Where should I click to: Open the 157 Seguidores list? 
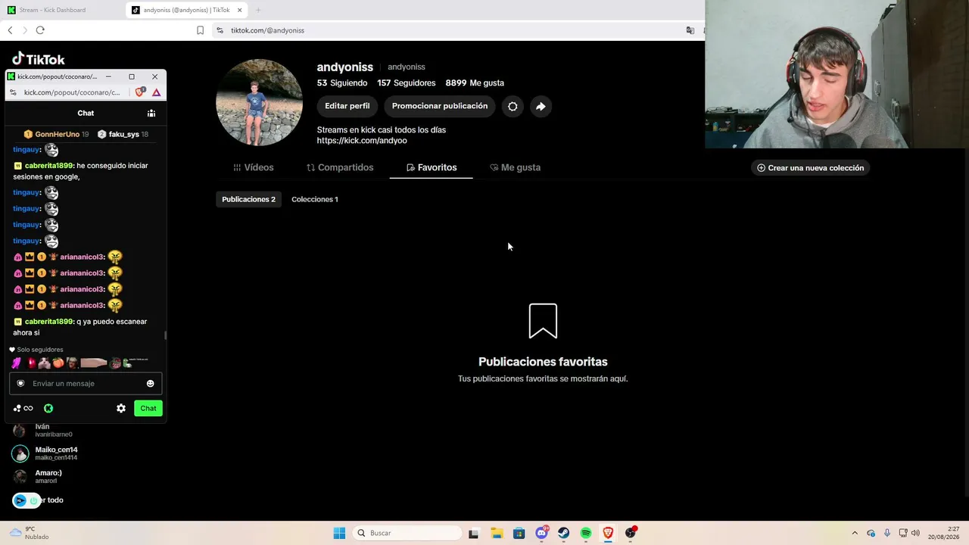(407, 83)
